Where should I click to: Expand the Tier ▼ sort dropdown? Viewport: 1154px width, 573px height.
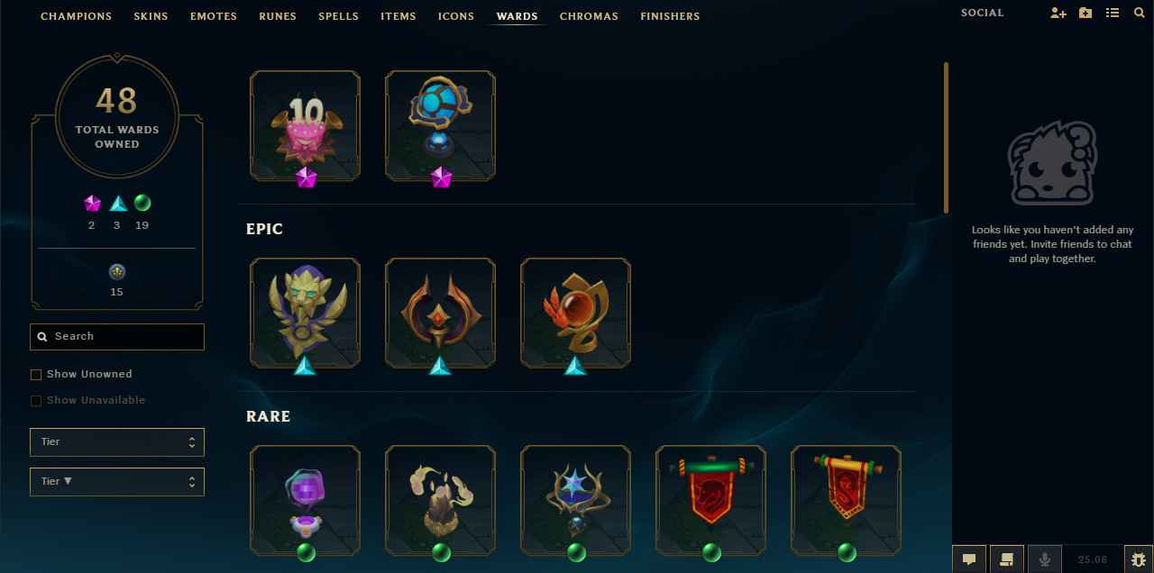(117, 482)
